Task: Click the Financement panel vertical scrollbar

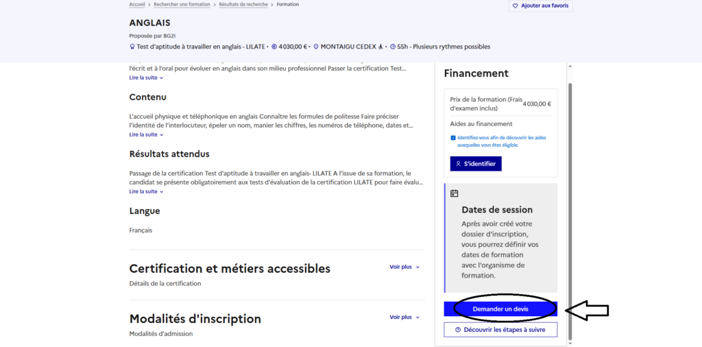Action: tap(570, 206)
